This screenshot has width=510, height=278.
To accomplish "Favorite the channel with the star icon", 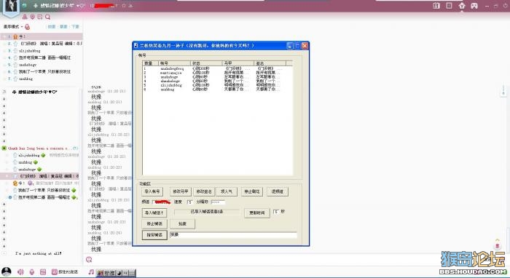I will (124, 6).
